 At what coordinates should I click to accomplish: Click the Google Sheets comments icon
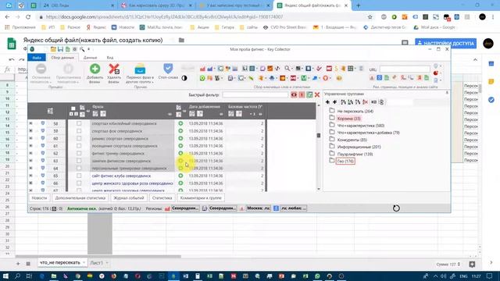[405, 43]
